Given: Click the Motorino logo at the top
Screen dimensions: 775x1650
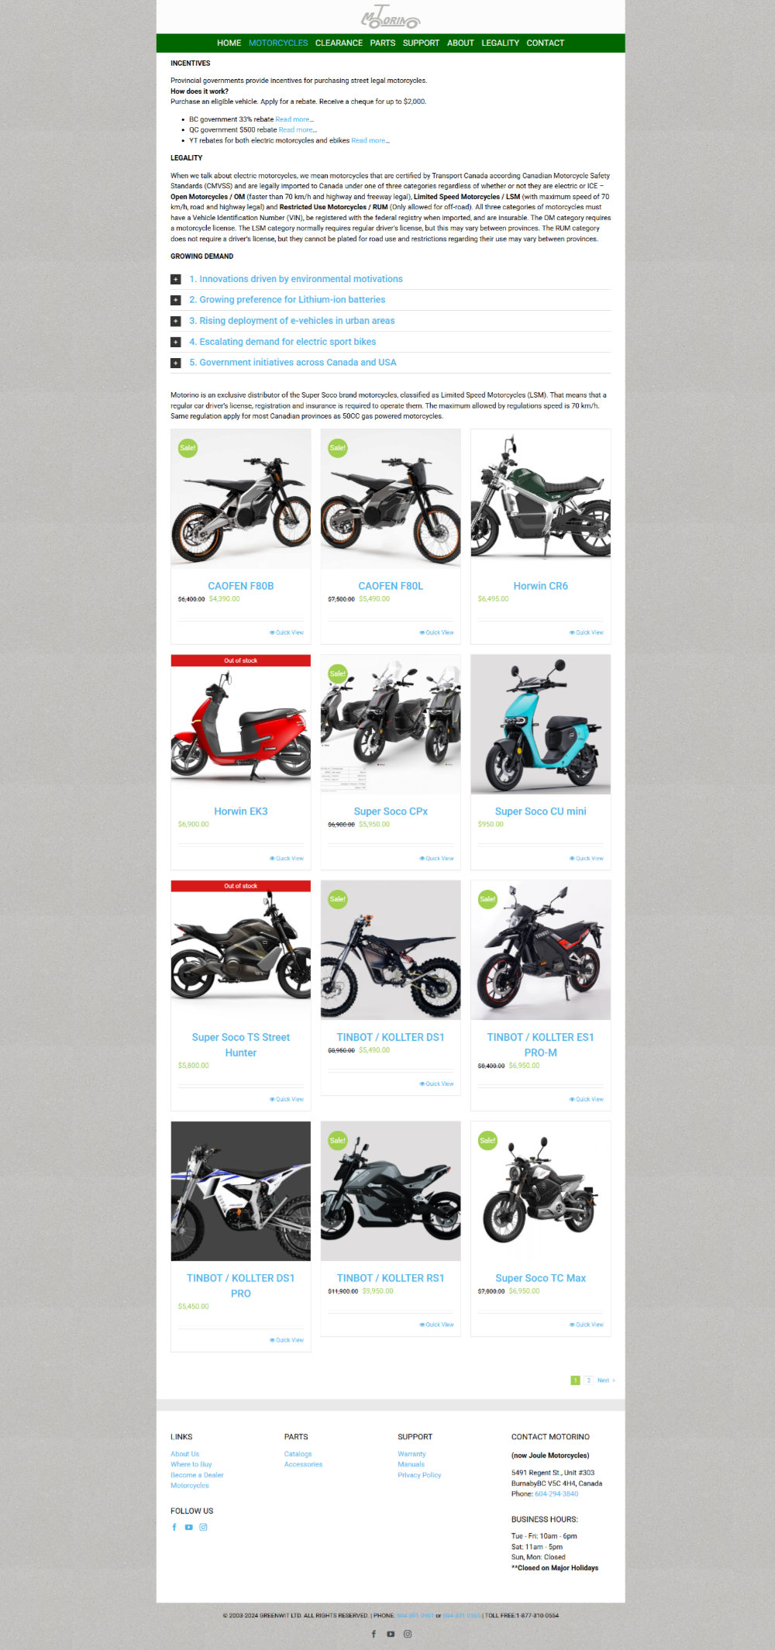Looking at the screenshot, I should 391,18.
